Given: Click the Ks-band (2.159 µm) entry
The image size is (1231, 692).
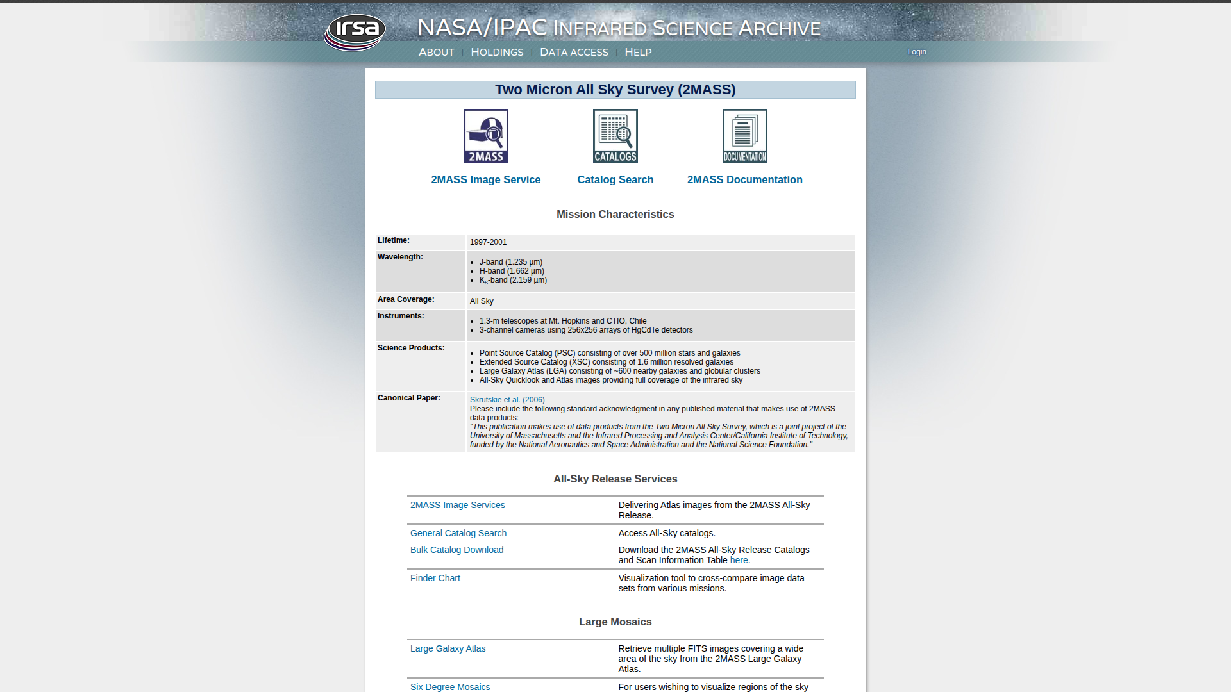Looking at the screenshot, I should click(x=513, y=281).
